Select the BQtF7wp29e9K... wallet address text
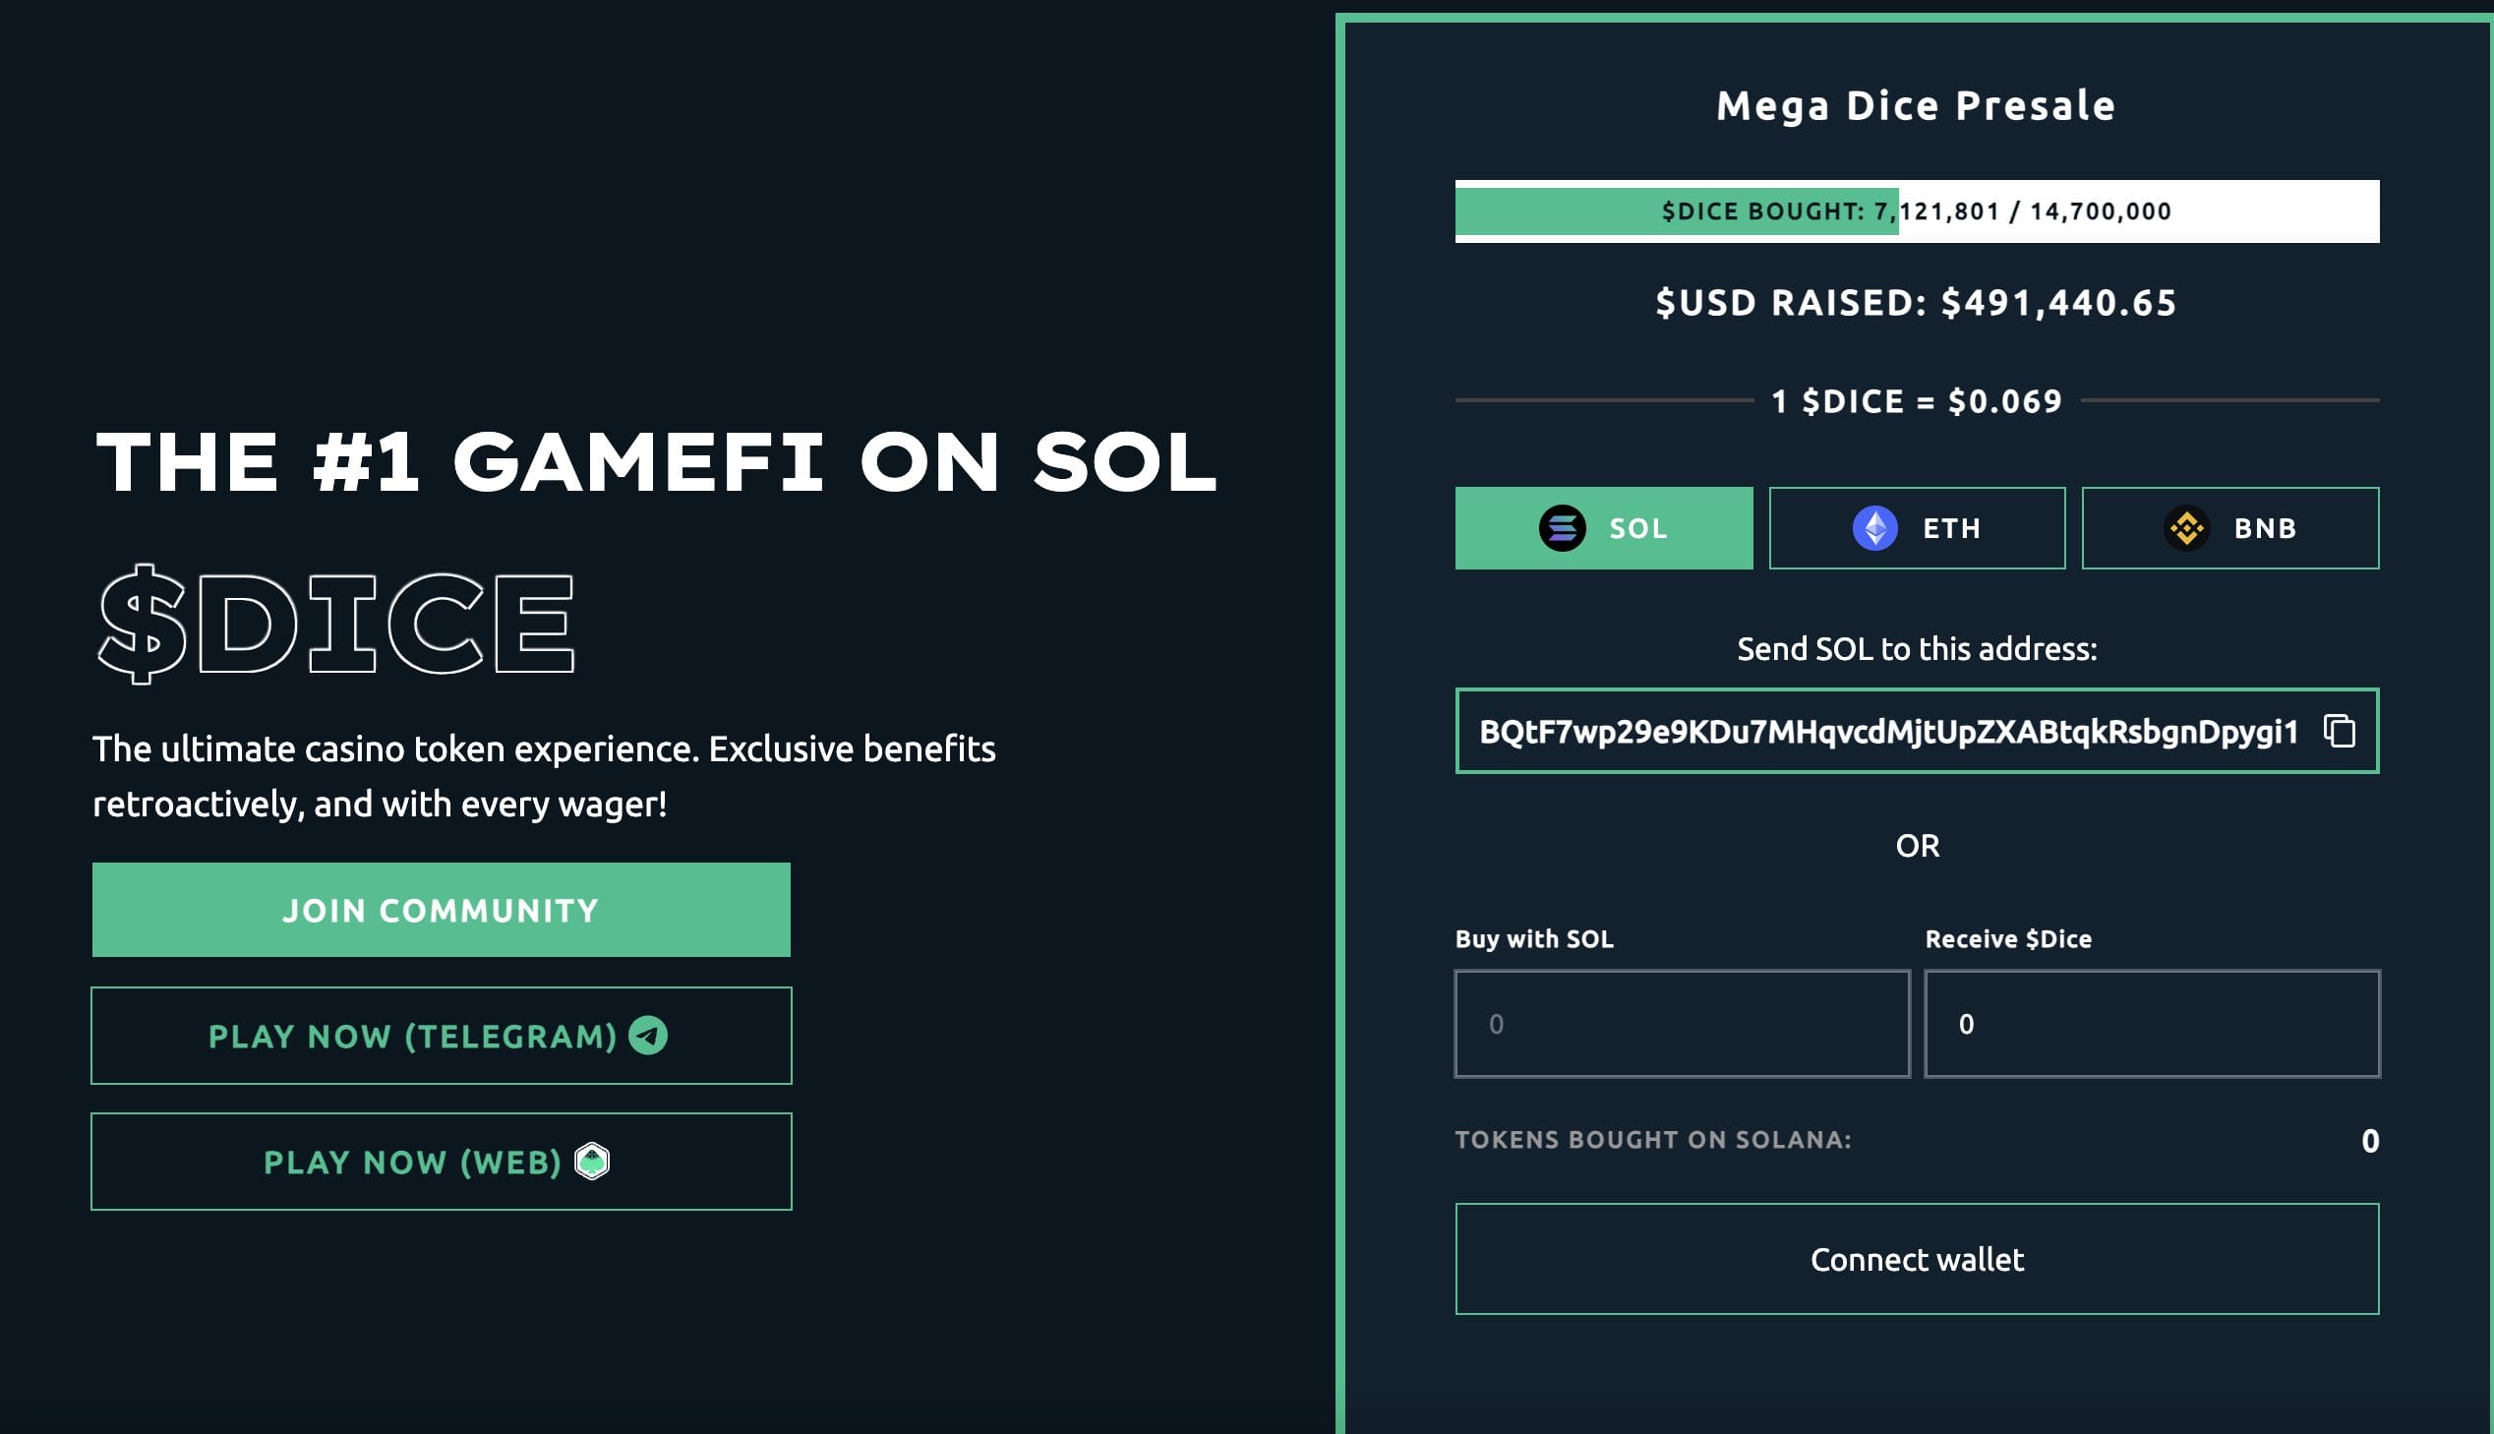 (x=1888, y=732)
